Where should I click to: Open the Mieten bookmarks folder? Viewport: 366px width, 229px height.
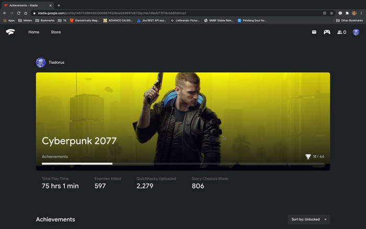pyautogui.click(x=25, y=20)
